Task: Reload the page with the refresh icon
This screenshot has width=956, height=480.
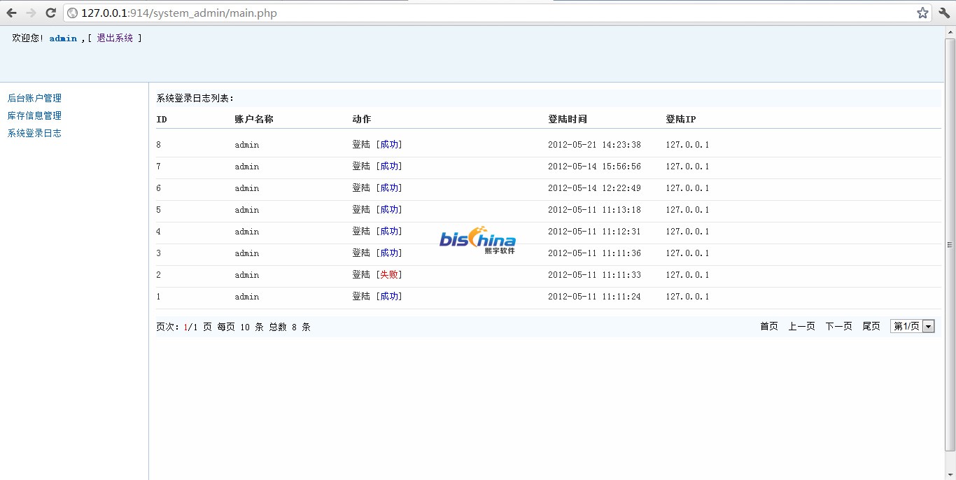Action: coord(50,13)
